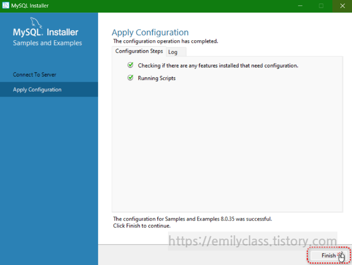Viewport: 352px width, 265px height.
Task: Select the Apply Configuration sidebar step
Action: (x=49, y=90)
